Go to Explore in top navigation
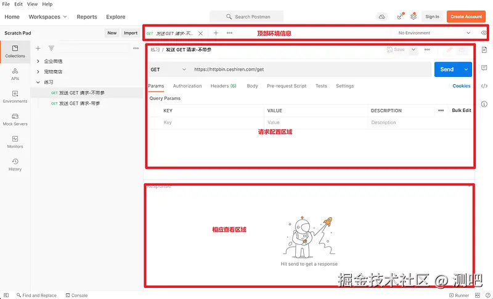 pyautogui.click(x=116, y=17)
